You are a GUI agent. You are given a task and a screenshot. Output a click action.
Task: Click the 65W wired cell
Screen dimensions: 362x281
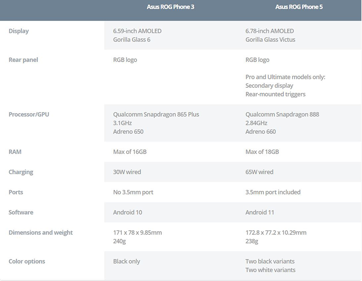pos(259,172)
